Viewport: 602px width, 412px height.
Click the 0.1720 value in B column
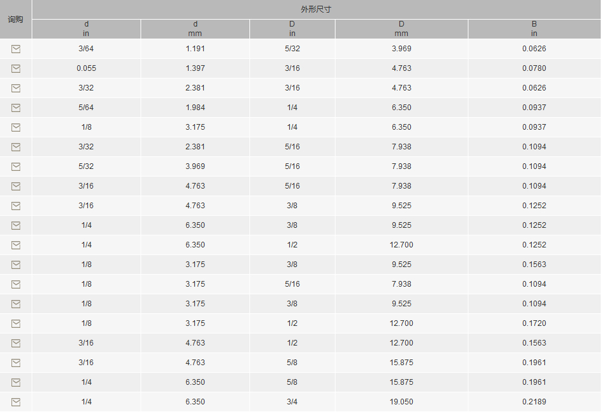coord(534,323)
